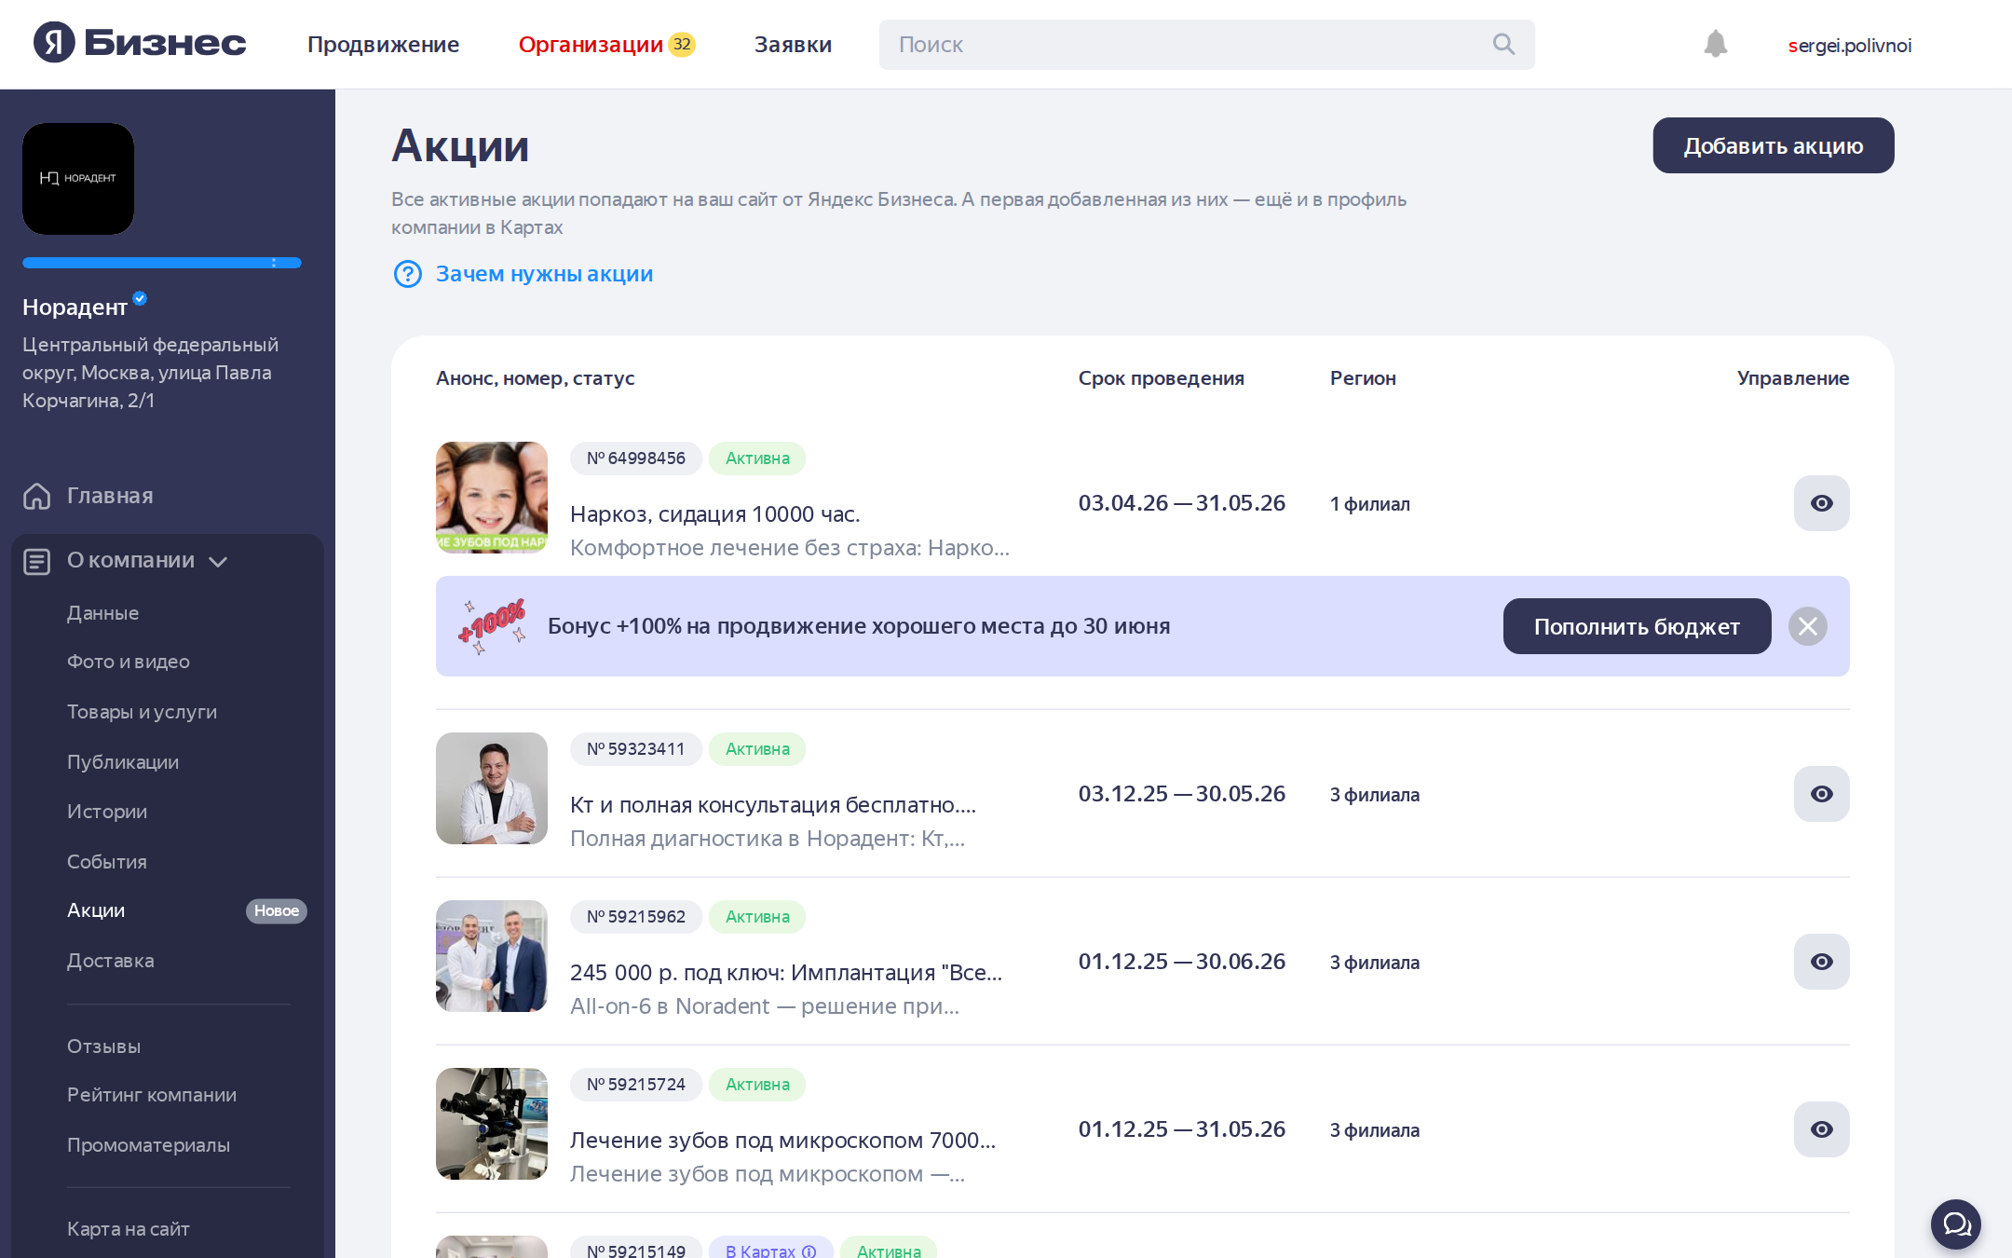This screenshot has height=1258, width=2012.
Task: Open Организации tab with 32 badge
Action: 606,44
